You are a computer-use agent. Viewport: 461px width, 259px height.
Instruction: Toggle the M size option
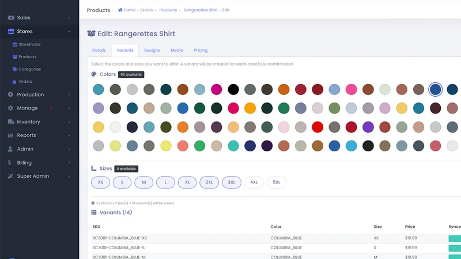pos(143,182)
